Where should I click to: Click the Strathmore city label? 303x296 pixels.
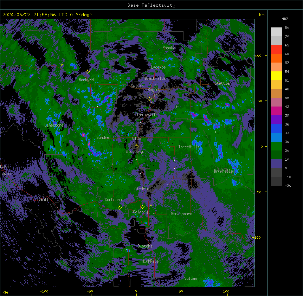click(181, 214)
